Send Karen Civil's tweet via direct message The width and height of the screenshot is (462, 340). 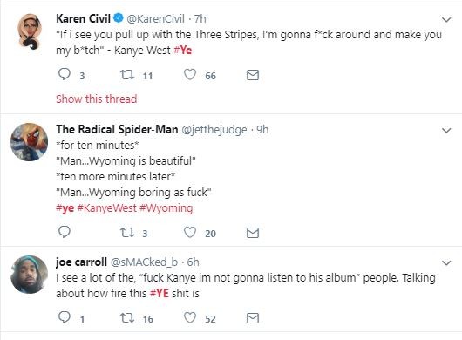click(253, 75)
